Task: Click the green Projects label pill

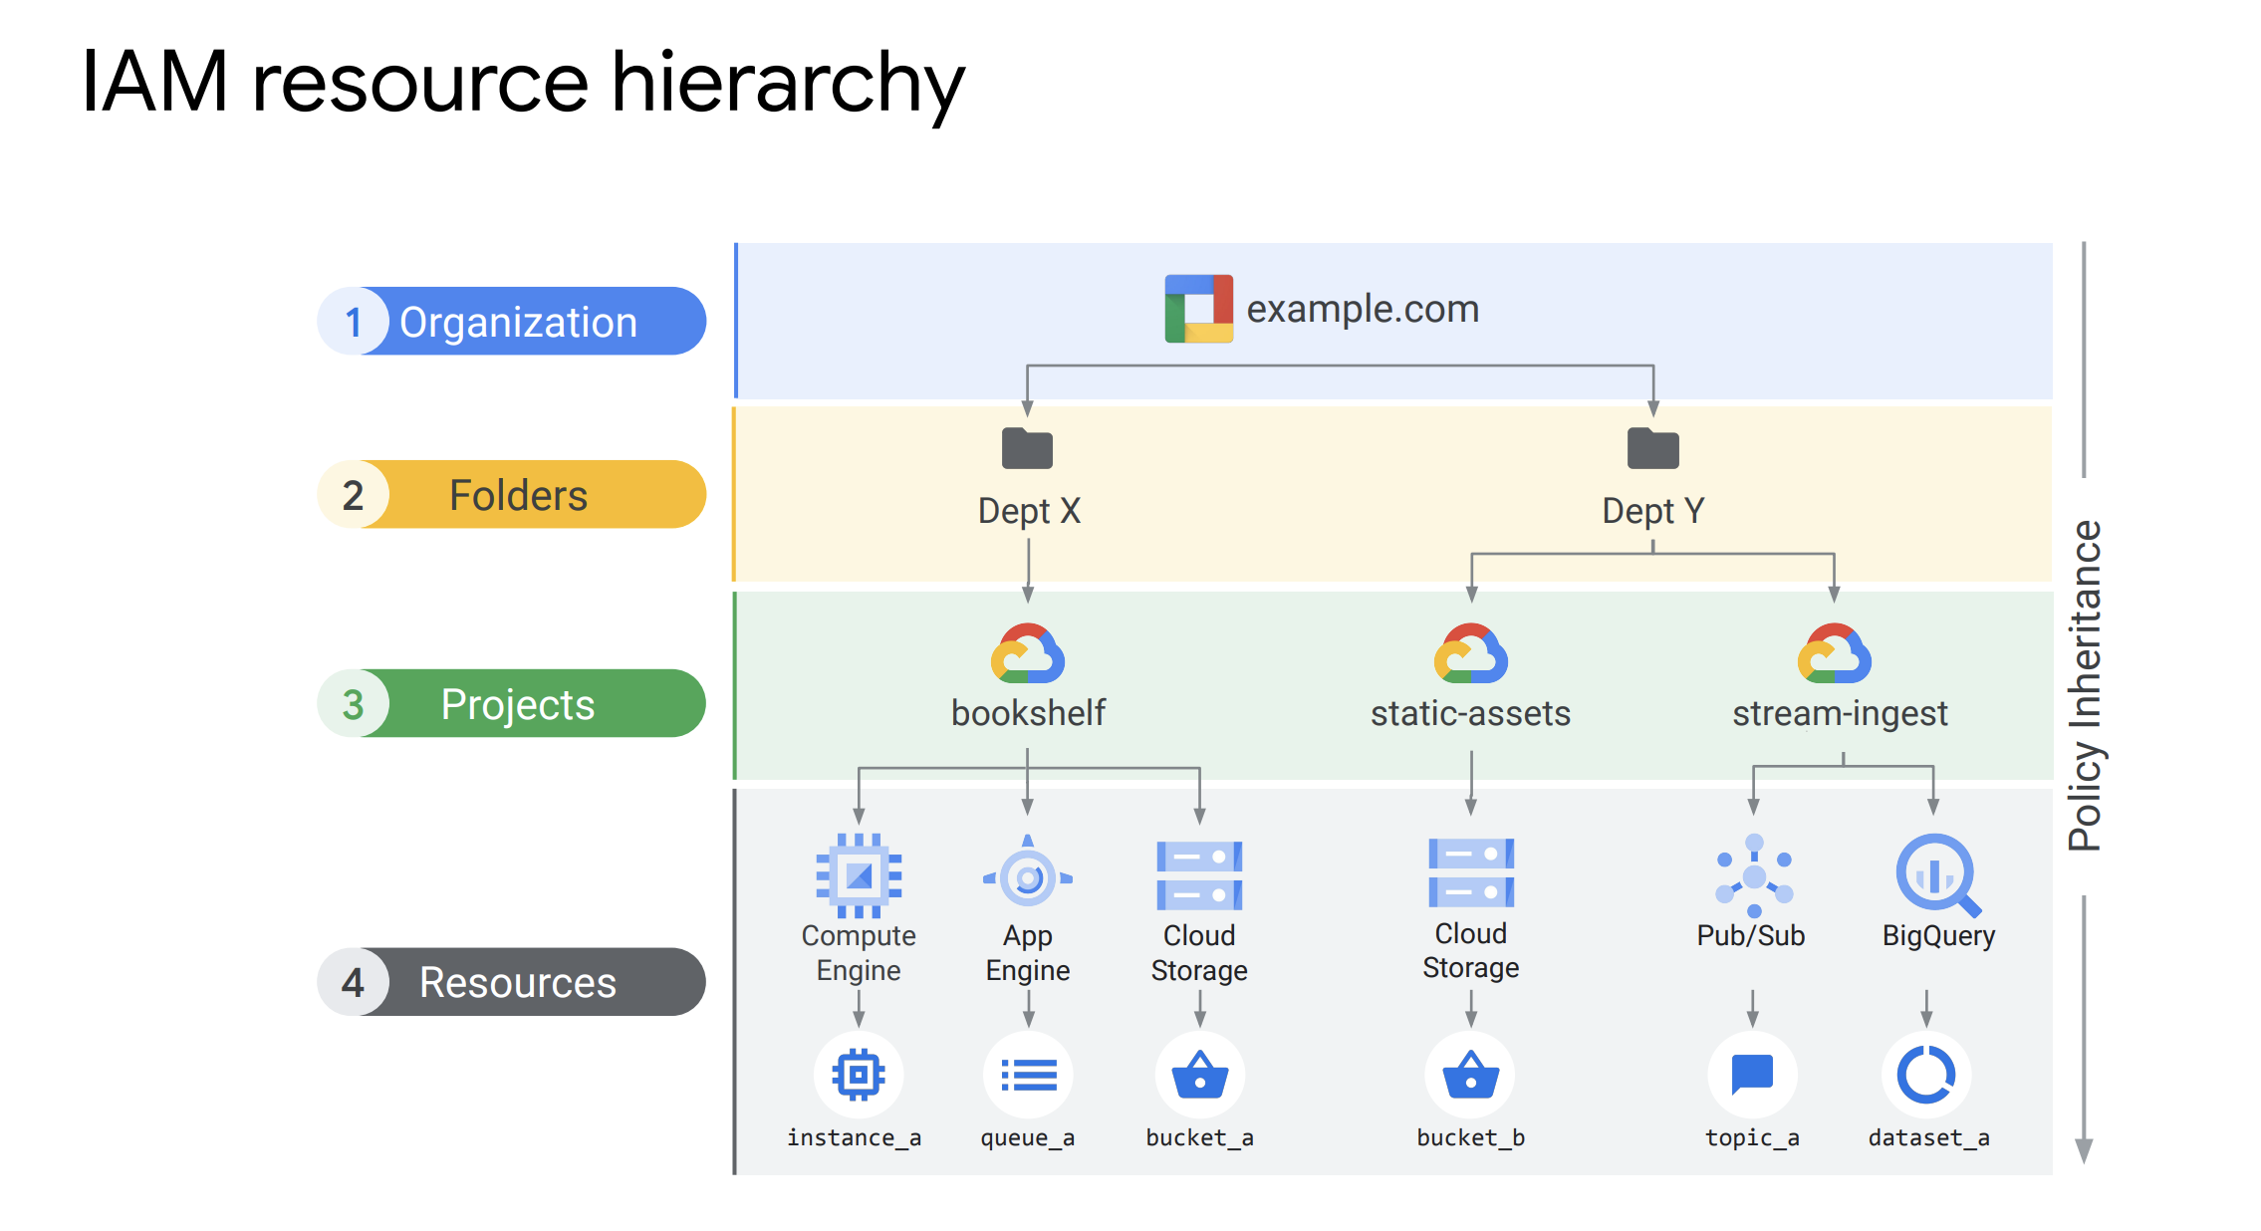Action: 512,704
